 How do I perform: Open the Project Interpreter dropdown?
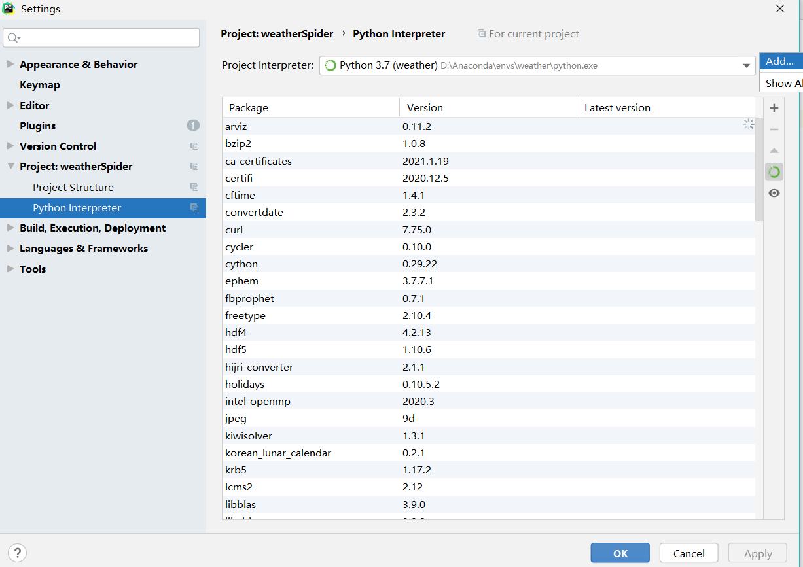(x=746, y=65)
